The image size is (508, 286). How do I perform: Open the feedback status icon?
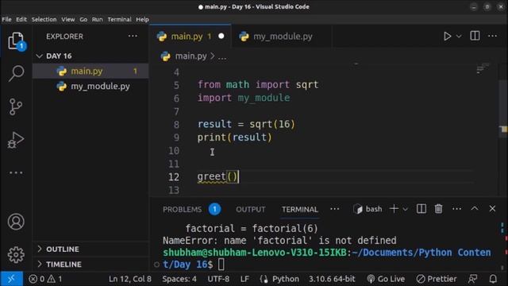click(x=473, y=279)
